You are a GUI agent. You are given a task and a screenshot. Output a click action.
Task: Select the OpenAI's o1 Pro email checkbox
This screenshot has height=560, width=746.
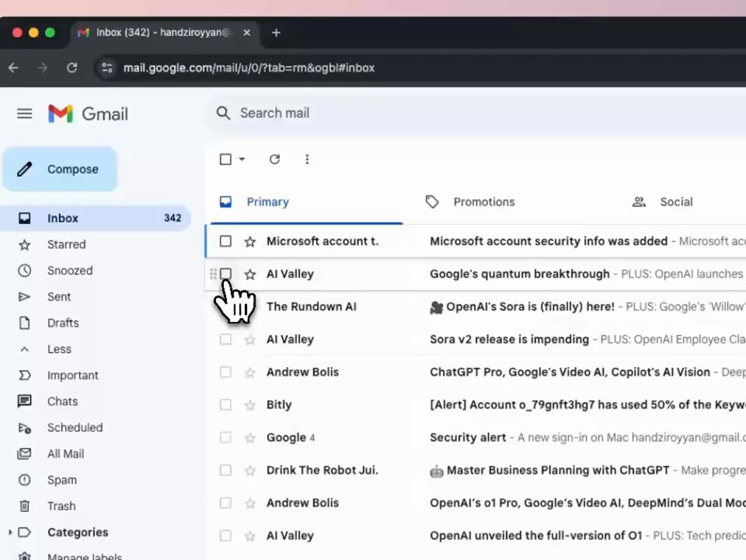pyautogui.click(x=225, y=503)
